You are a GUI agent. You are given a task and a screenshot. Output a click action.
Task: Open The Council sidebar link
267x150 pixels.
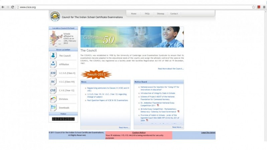pyautogui.click(x=65, y=56)
